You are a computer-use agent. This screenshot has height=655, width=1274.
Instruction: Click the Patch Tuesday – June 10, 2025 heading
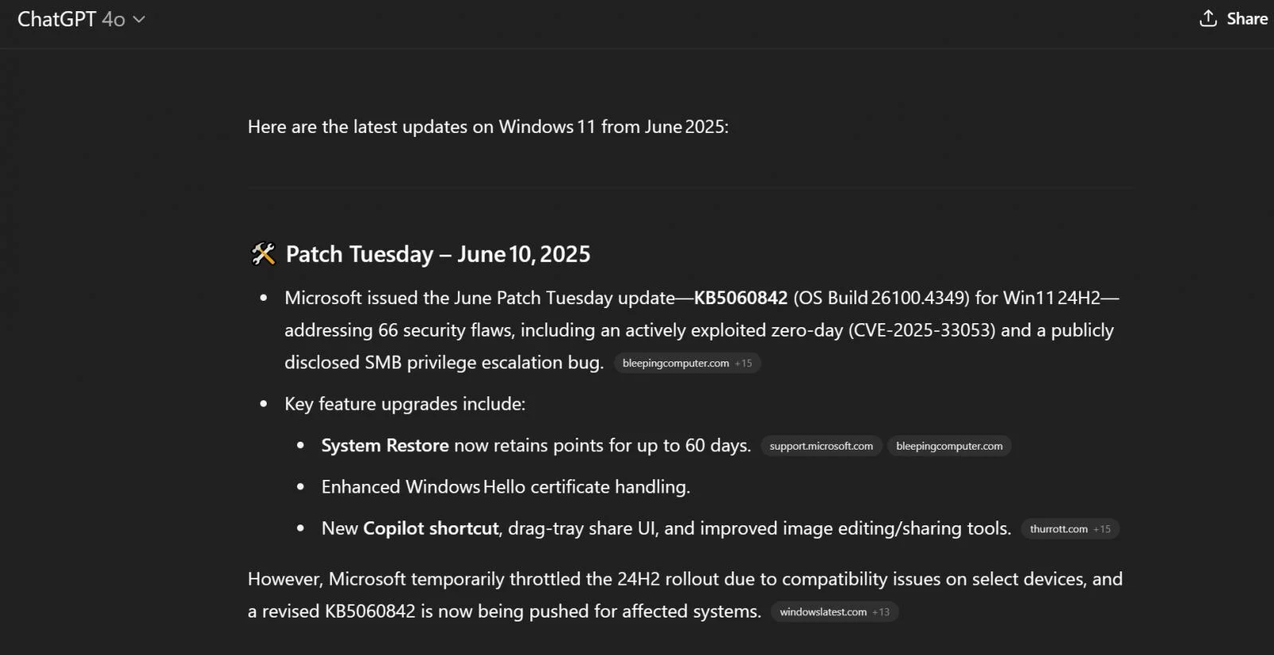(438, 254)
